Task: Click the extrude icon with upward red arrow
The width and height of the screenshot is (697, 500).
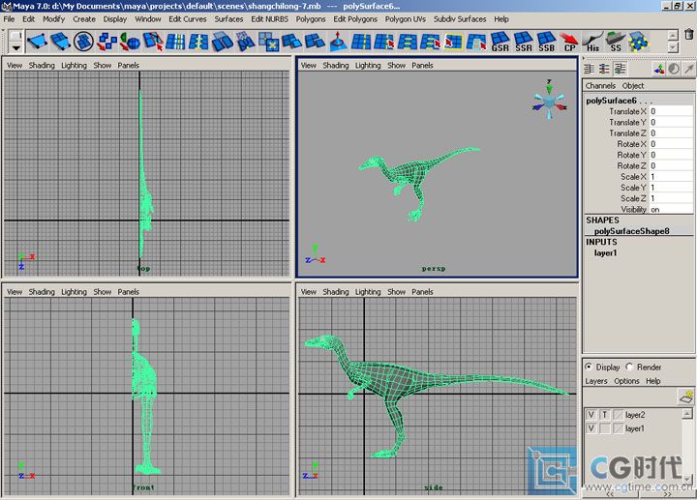Action: pyautogui.click(x=338, y=42)
